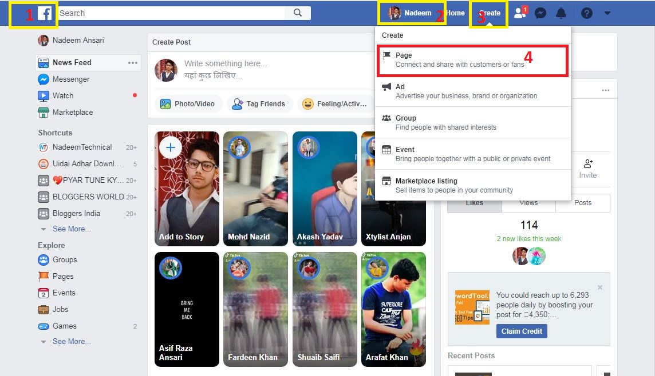Open the Quick Help question mark icon
Screen dimensions: 655x376
pyautogui.click(x=586, y=13)
